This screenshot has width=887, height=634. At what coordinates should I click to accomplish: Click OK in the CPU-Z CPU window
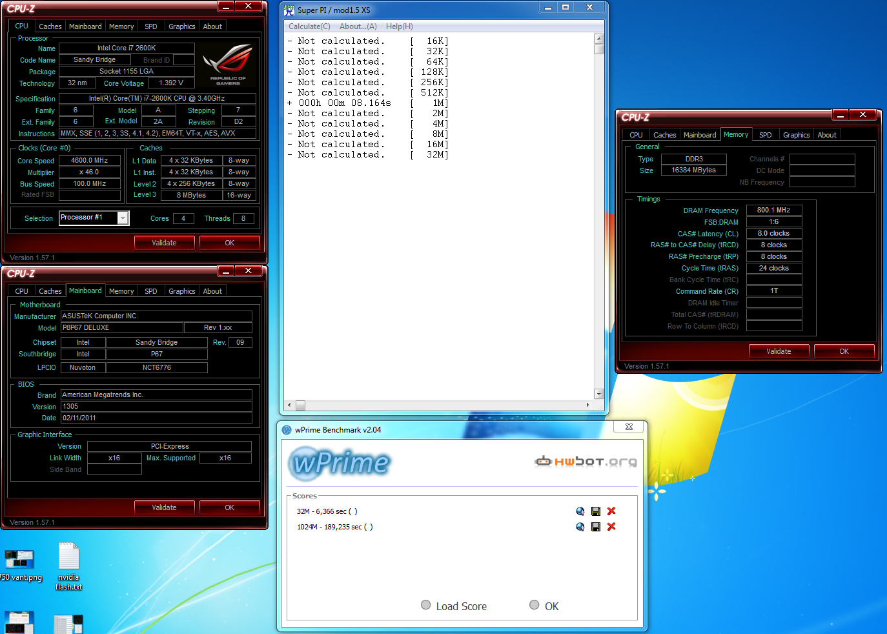point(230,243)
